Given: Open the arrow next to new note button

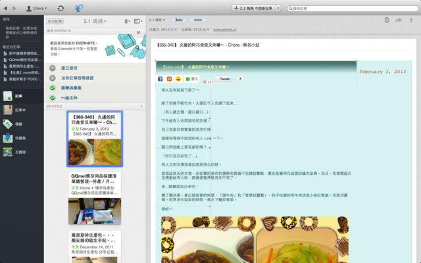Looking at the screenshot, I should 278,9.
